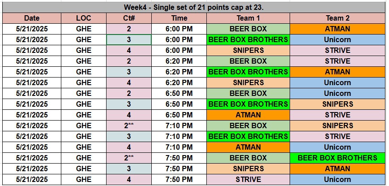Click SNIPERS in the Team 1 7:50 PM row
389x186 pixels.
click(248, 169)
